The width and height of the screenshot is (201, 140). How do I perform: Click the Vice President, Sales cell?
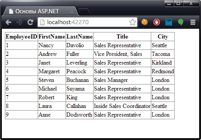click(x=122, y=54)
